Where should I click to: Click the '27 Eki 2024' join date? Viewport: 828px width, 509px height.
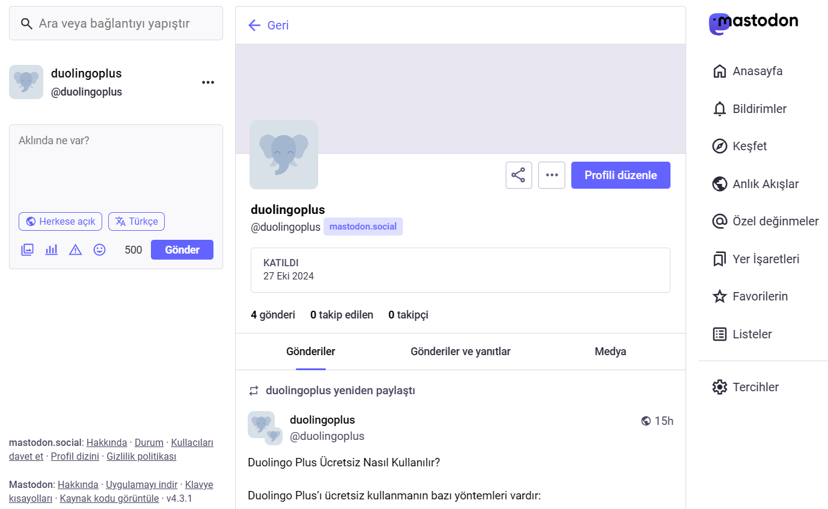coord(289,276)
